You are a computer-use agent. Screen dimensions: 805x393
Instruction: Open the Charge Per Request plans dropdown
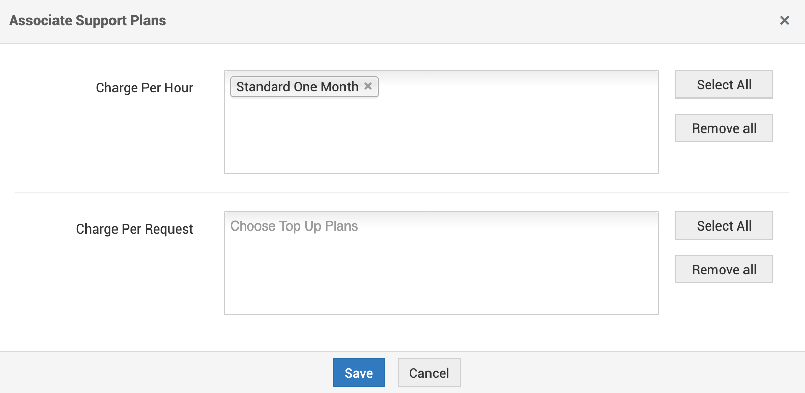pos(441,254)
